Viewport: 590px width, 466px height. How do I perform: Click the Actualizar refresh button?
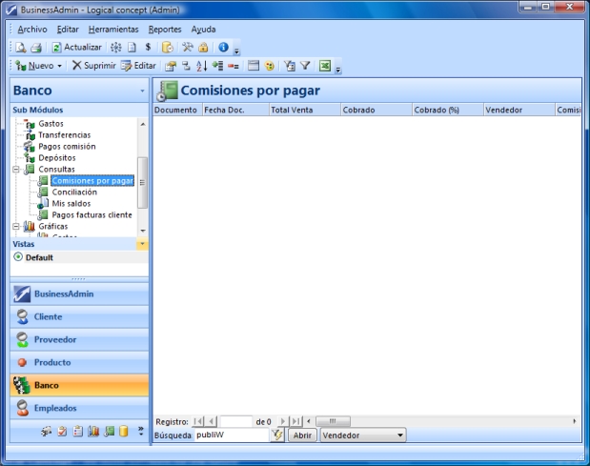76,47
